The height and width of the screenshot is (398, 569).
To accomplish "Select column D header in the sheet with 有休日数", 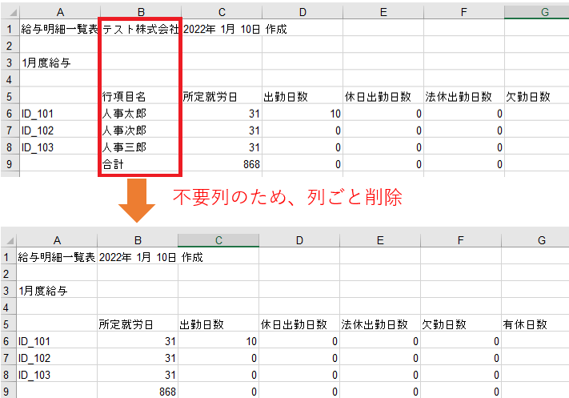I will coord(299,240).
